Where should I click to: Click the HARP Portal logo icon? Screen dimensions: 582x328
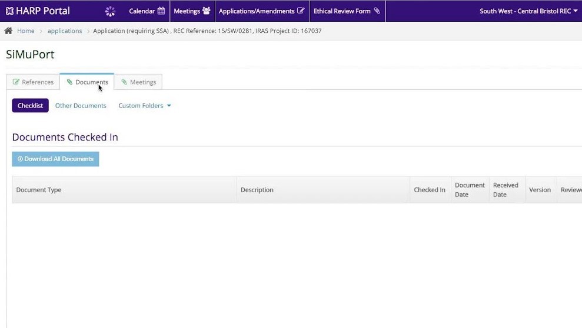[x=9, y=11]
